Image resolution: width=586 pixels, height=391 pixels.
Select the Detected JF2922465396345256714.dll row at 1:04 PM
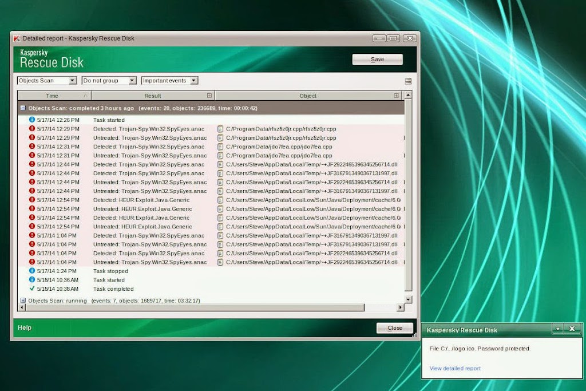point(211,254)
